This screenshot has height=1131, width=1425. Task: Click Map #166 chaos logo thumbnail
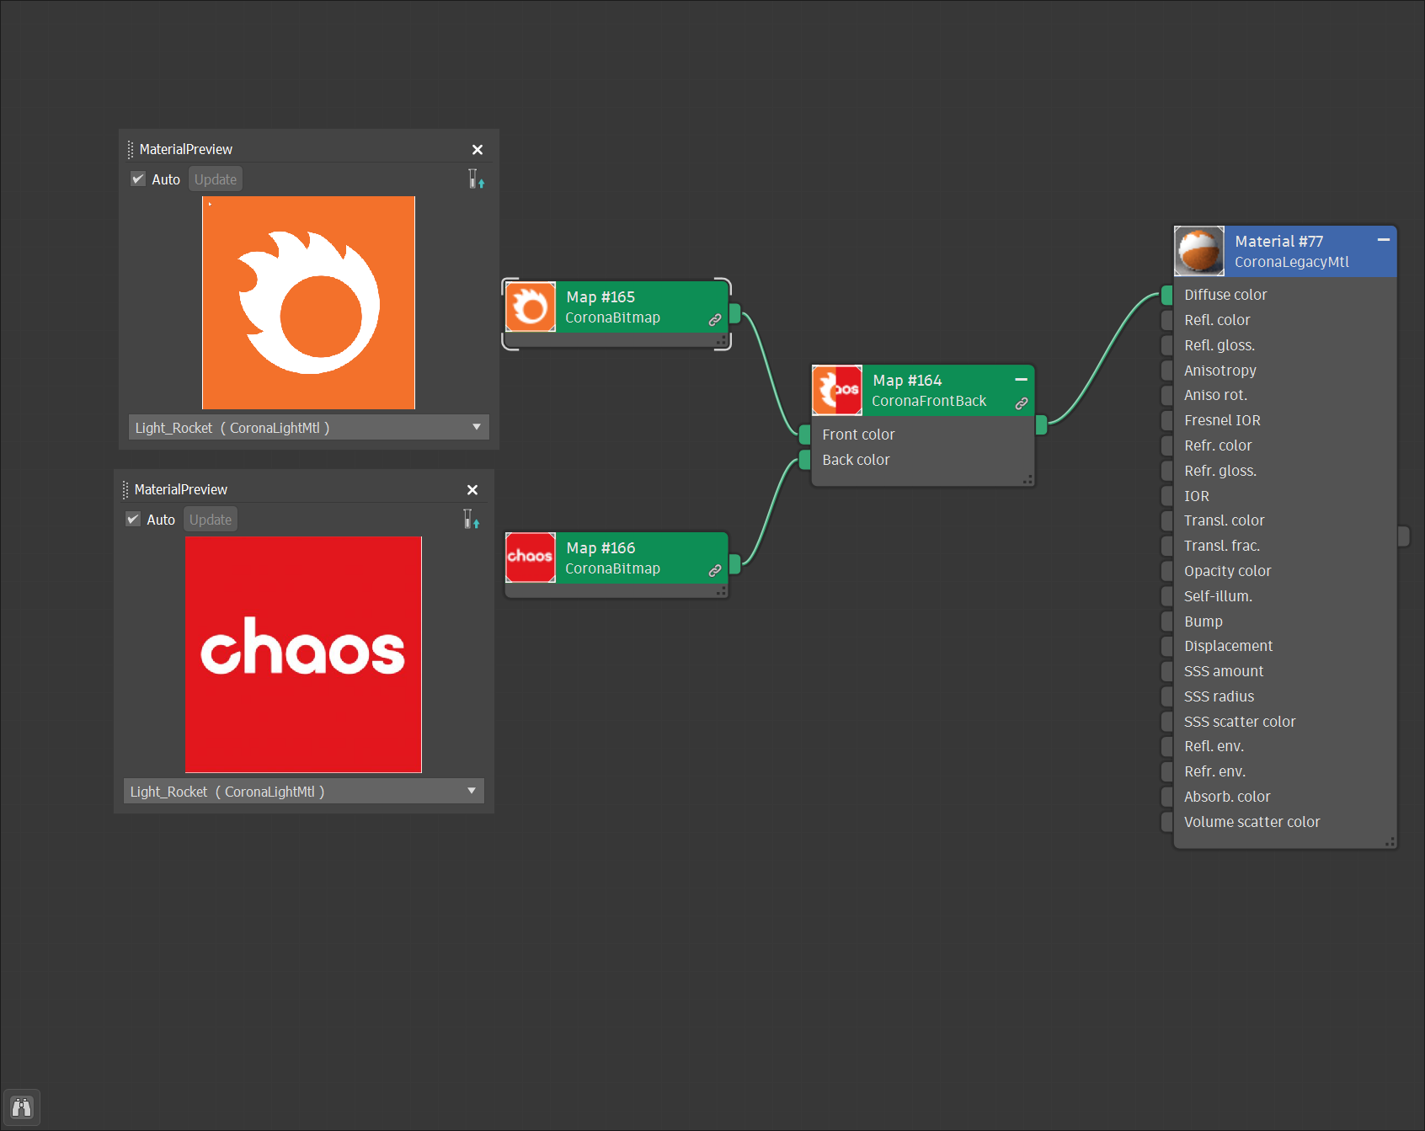531,557
